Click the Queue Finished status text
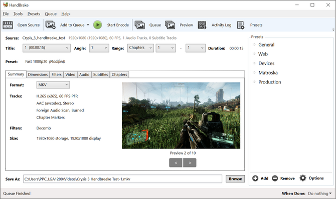This screenshot has height=199, width=336. (17, 193)
